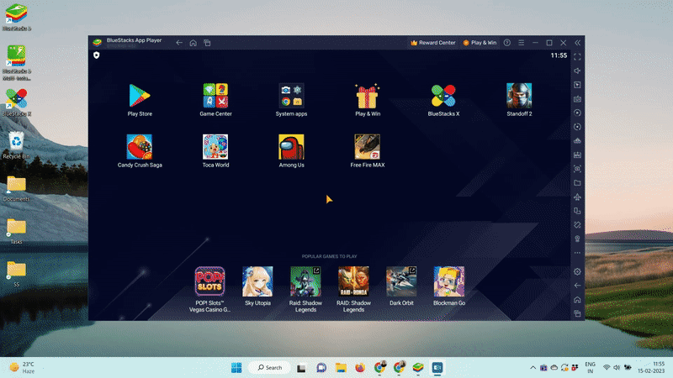Launch Standoff 2
The height and width of the screenshot is (378, 673).
[x=519, y=97]
